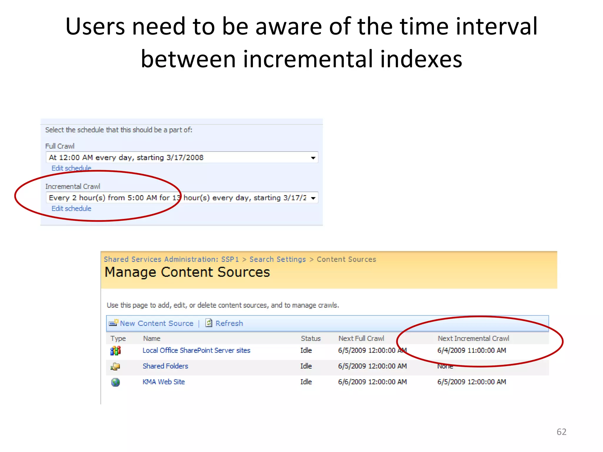Click the New Content Source link
Viewport: 603px width, 452px height.
click(x=157, y=323)
